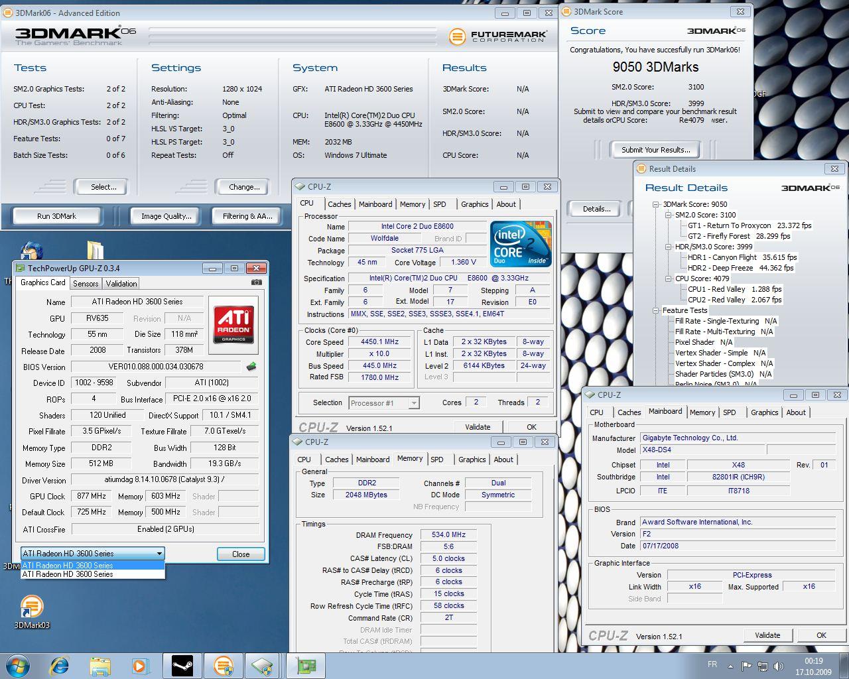Click the title icon of the CPU-Z Mainboard window

tap(590, 395)
